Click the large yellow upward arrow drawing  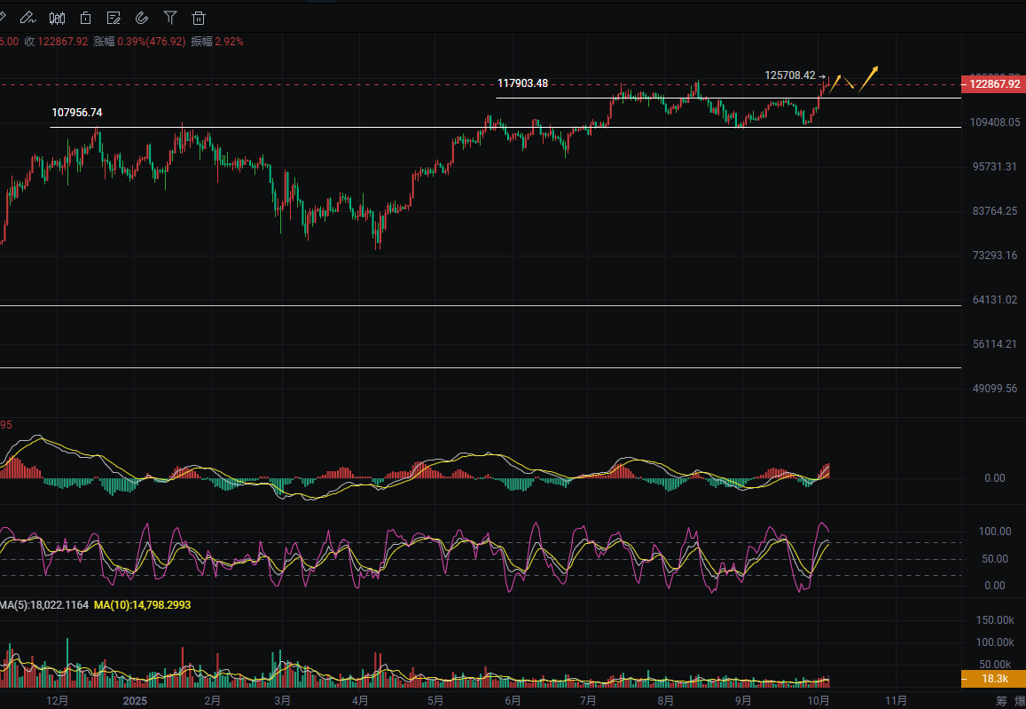tap(868, 78)
